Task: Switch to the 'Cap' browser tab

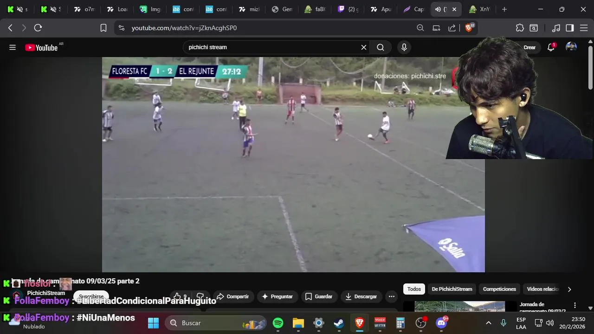Action: (x=413, y=9)
